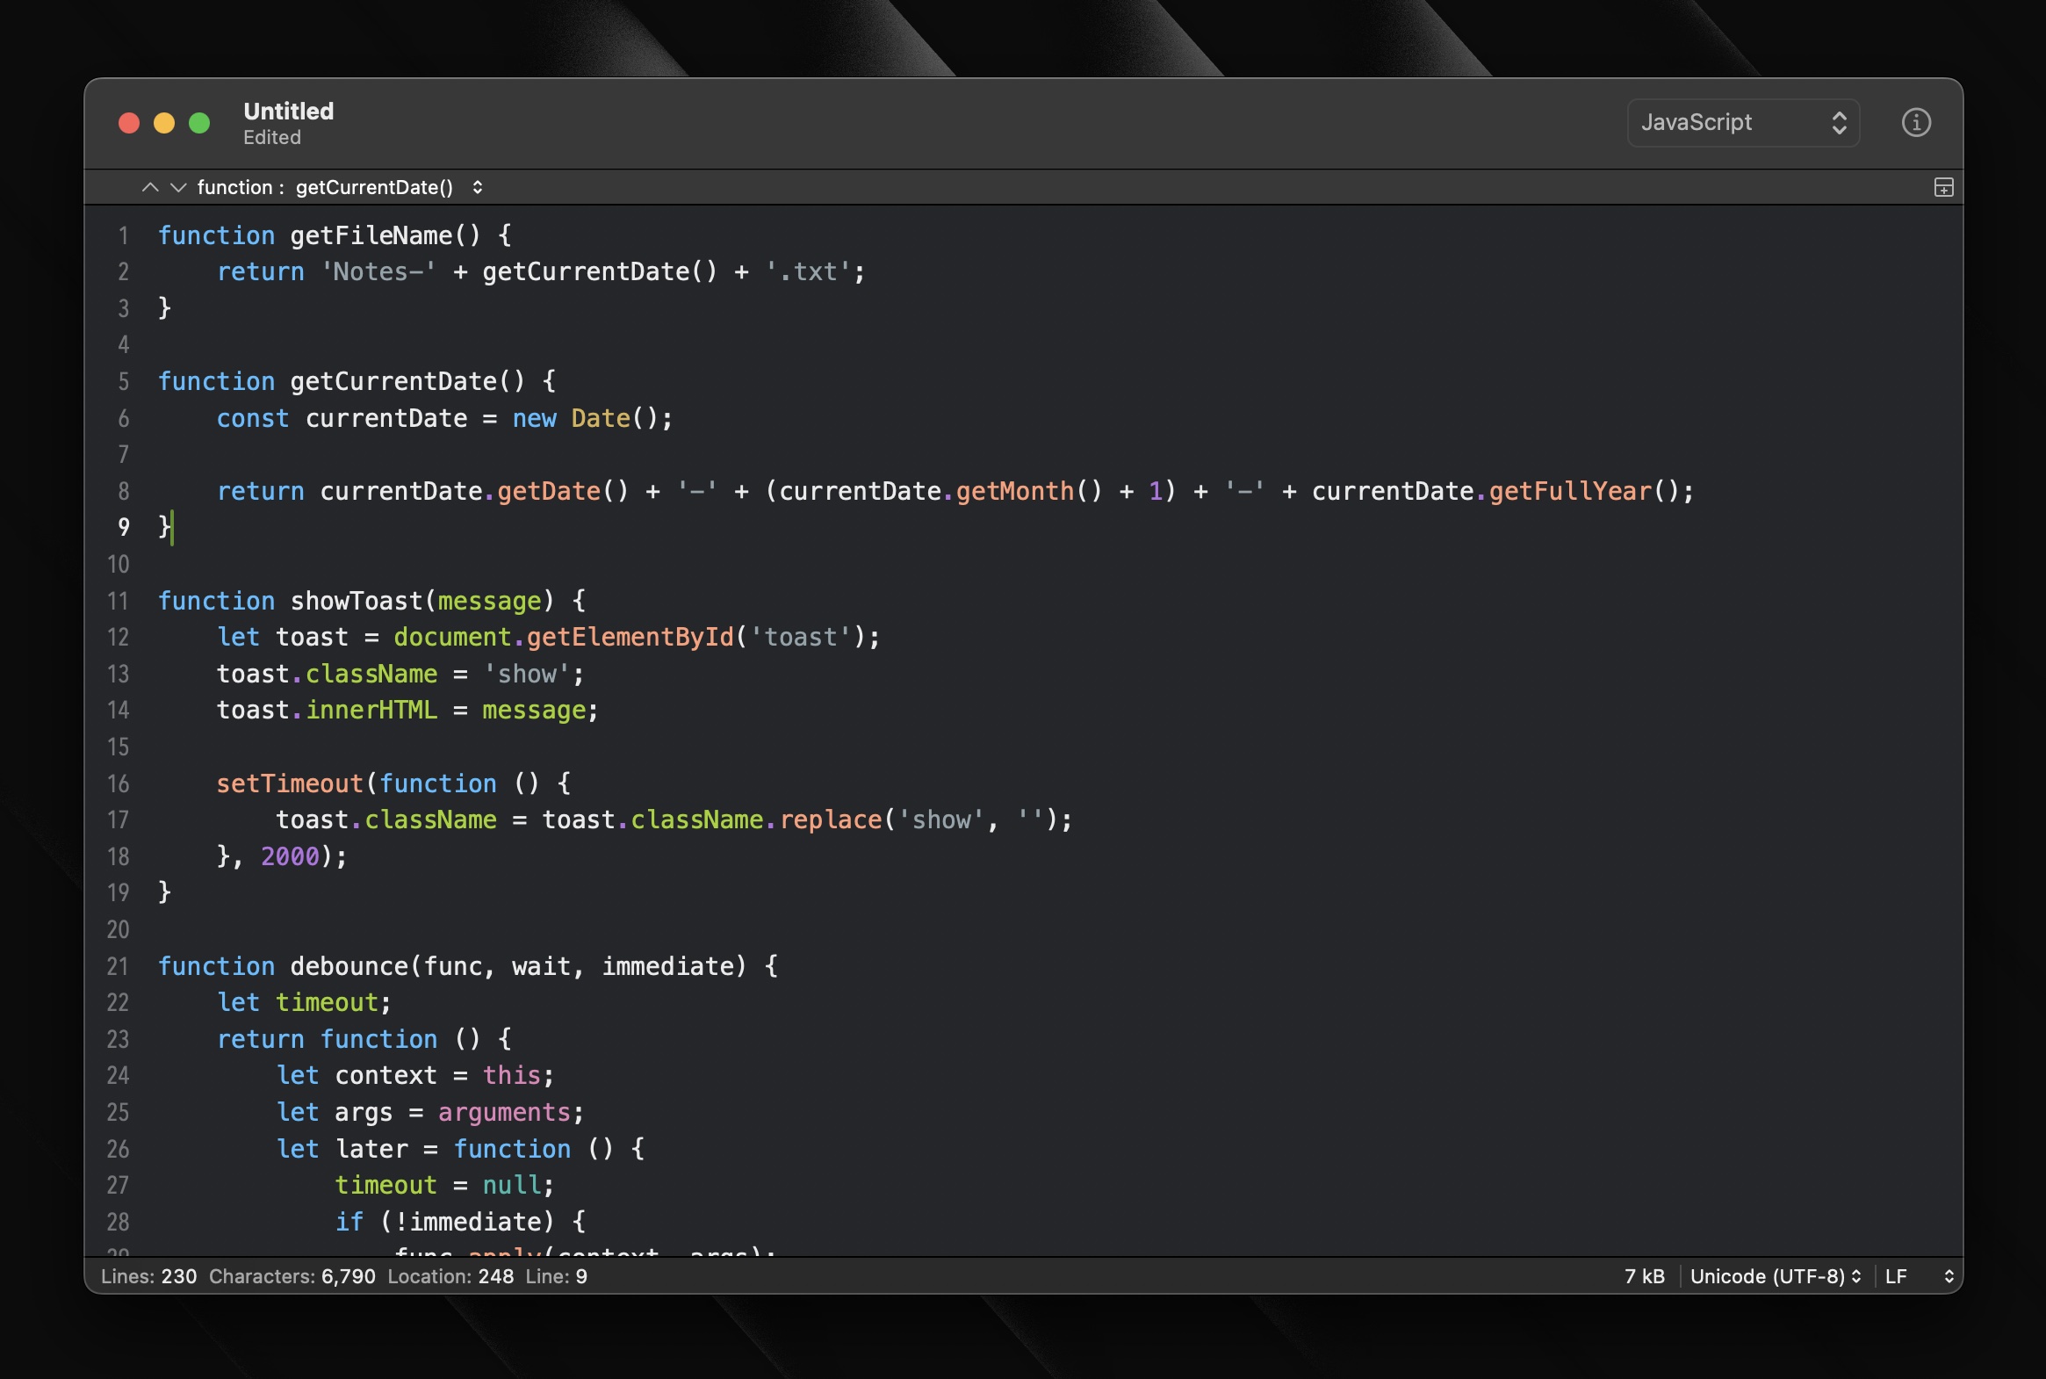The height and width of the screenshot is (1379, 2046).
Task: Click the Untitled document title
Action: [x=288, y=111]
